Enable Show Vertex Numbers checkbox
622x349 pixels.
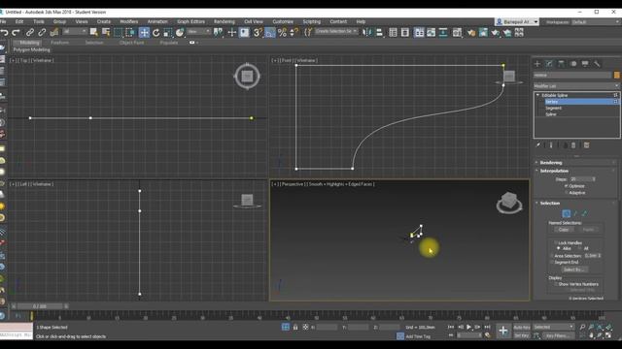tap(555, 284)
